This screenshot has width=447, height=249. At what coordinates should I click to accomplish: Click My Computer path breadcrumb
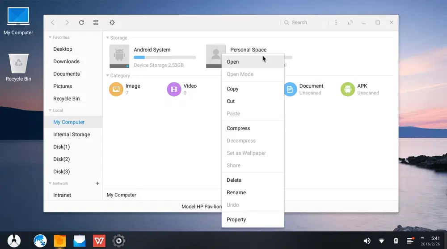(122, 195)
